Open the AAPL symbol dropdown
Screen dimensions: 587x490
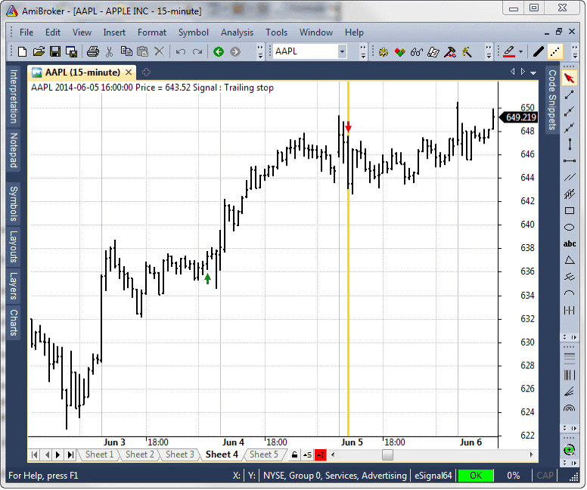(x=342, y=51)
